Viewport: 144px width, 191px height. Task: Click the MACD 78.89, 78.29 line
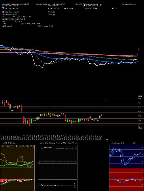pyautogui.click(x=14, y=19)
